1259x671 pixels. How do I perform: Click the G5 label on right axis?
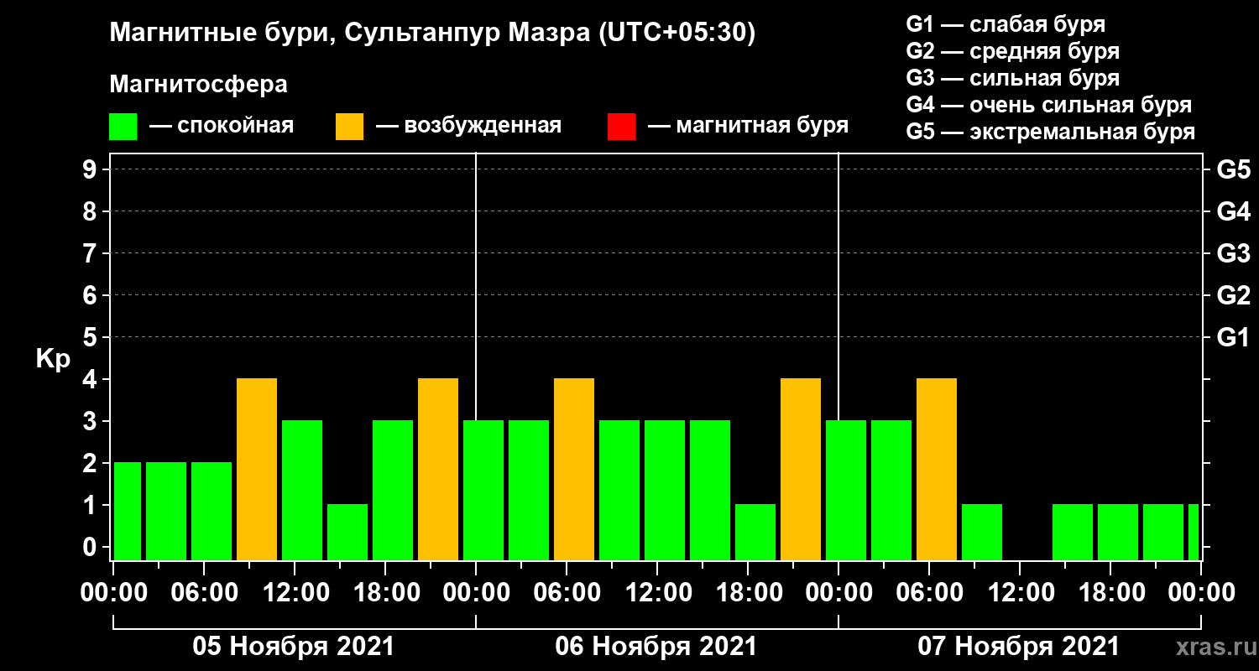pyautogui.click(x=1234, y=169)
